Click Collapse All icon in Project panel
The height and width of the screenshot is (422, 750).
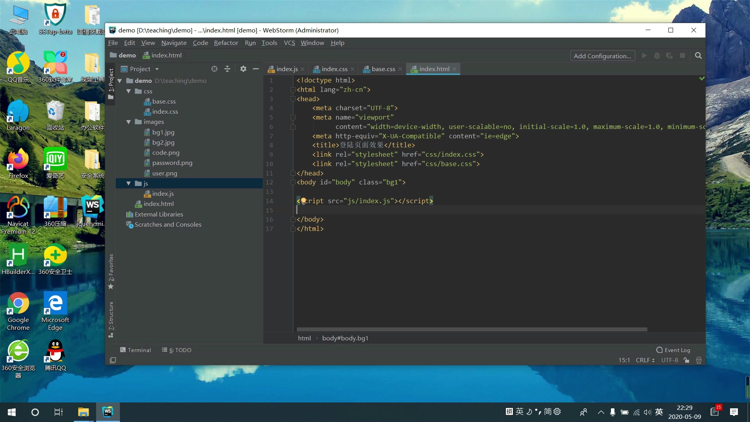coord(227,69)
